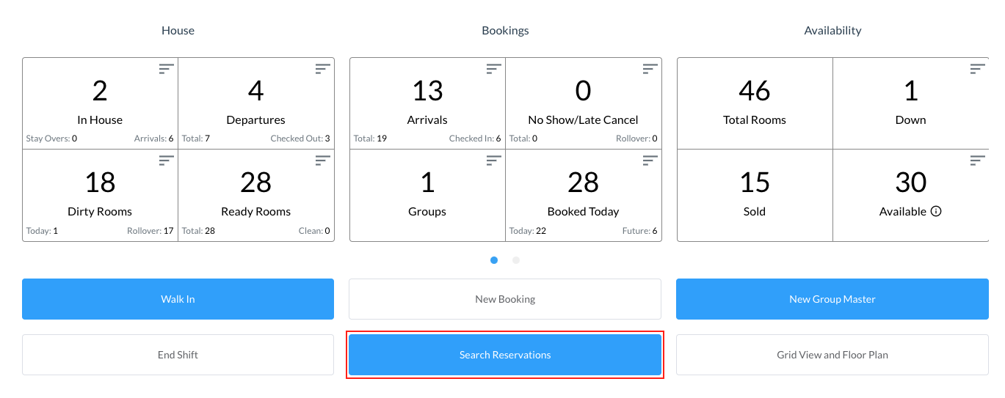Select first dashboard page dot
This screenshot has width=1005, height=398.
[x=494, y=260]
